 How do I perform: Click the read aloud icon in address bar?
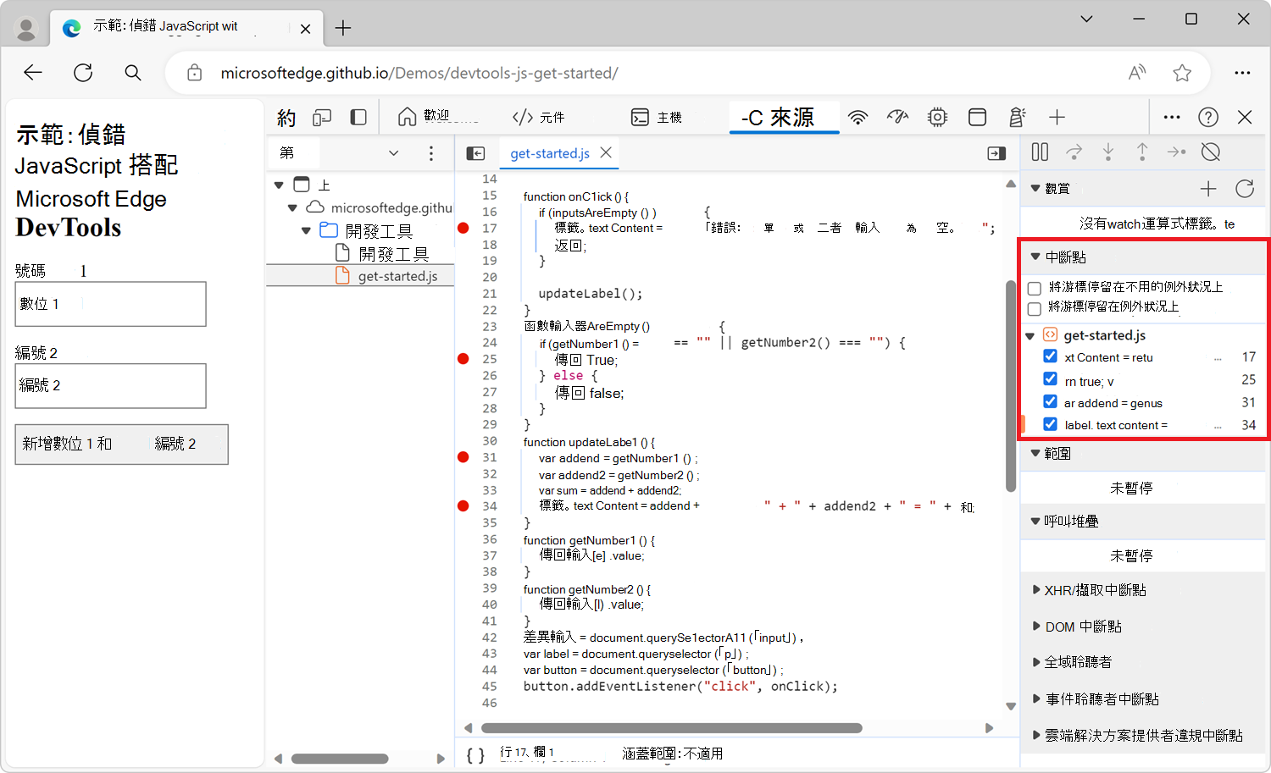pyautogui.click(x=1137, y=73)
